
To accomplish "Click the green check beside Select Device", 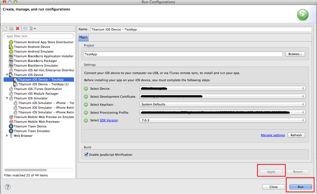I will pos(86,89).
